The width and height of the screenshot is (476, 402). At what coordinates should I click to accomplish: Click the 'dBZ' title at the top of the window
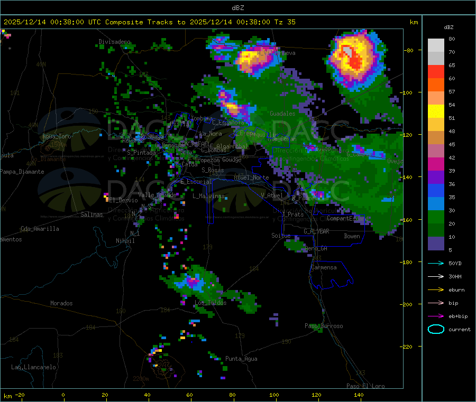[x=237, y=8]
